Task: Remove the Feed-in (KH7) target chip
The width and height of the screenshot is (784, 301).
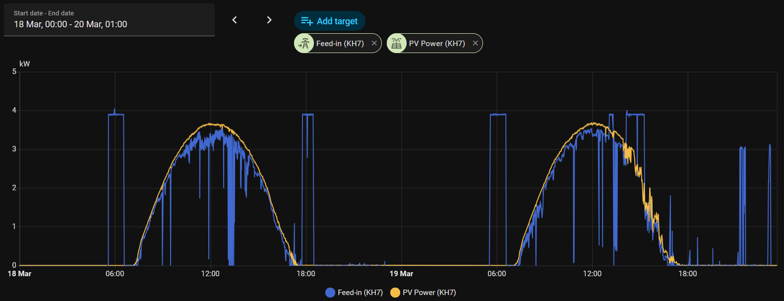Action: coord(374,43)
